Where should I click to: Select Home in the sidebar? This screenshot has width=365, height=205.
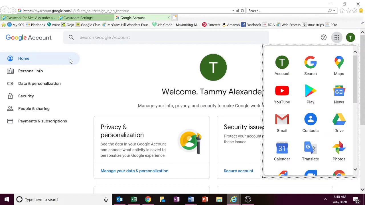(x=40, y=58)
